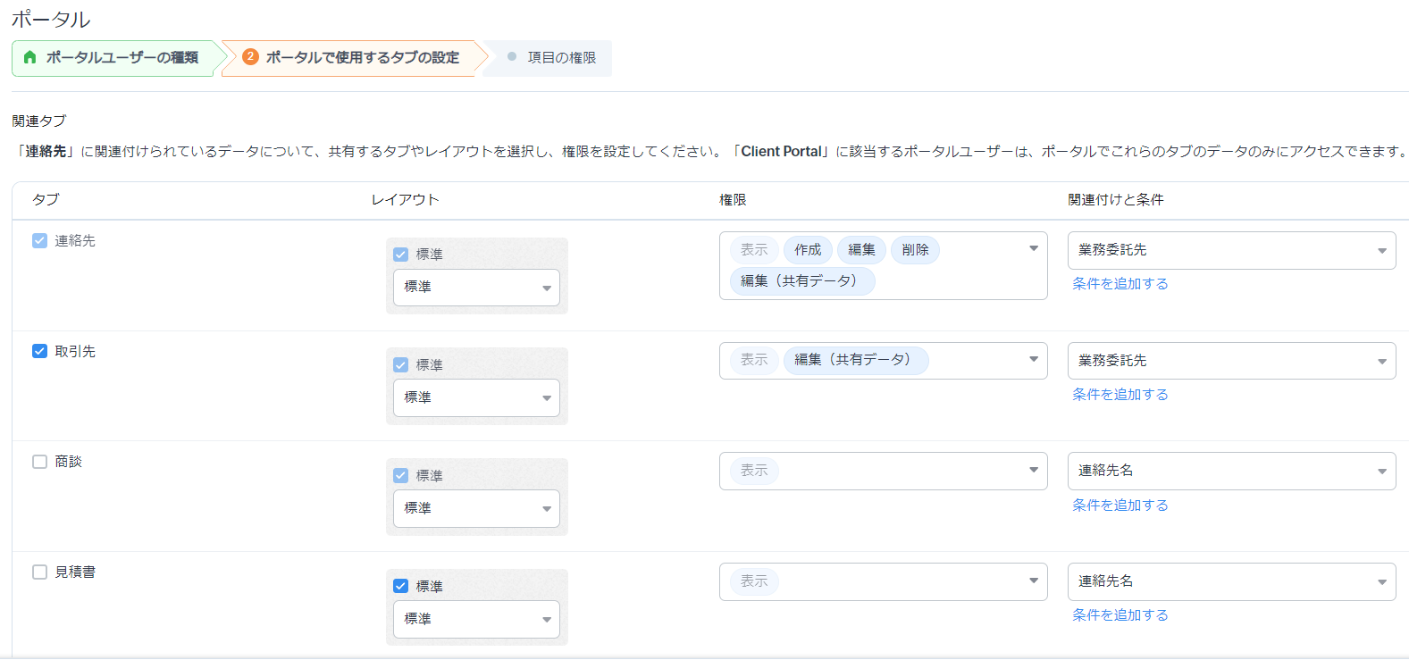Click the 表示 tag in 商談 permissions
Viewport: 1409px width, 660px height.
[x=754, y=471]
